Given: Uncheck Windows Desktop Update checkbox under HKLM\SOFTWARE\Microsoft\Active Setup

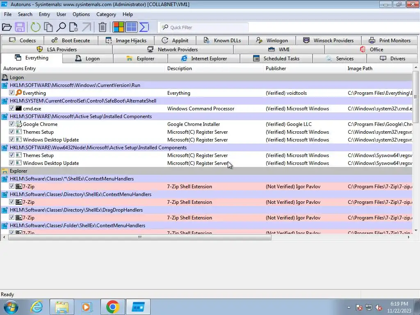Looking at the screenshot, I should click(x=11, y=139).
